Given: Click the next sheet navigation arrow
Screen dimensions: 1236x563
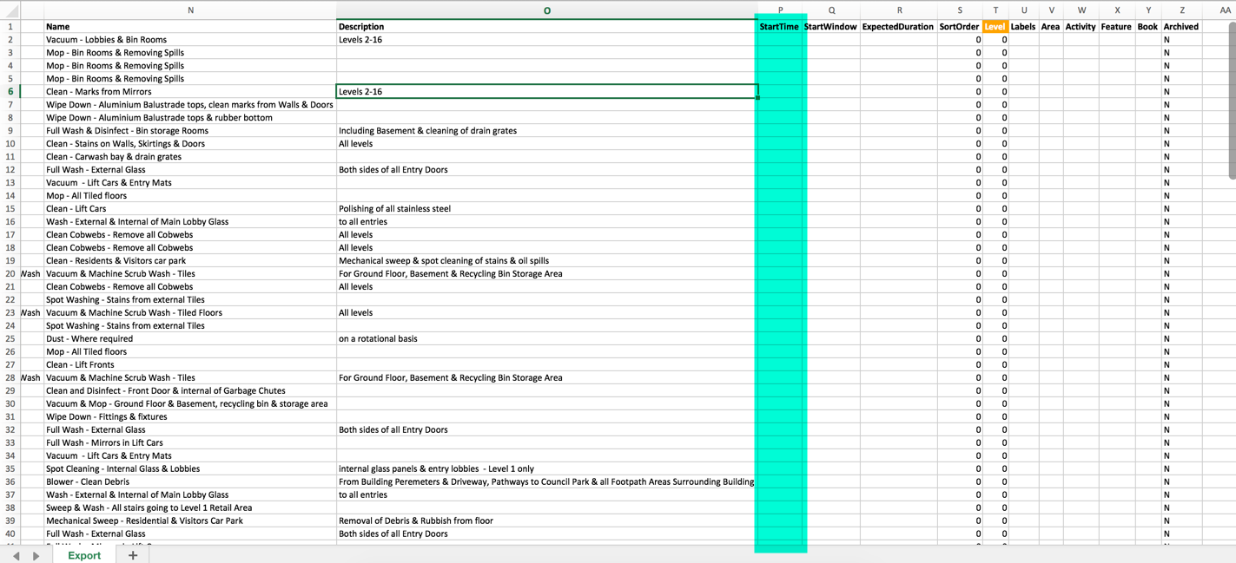Looking at the screenshot, I should point(36,555).
